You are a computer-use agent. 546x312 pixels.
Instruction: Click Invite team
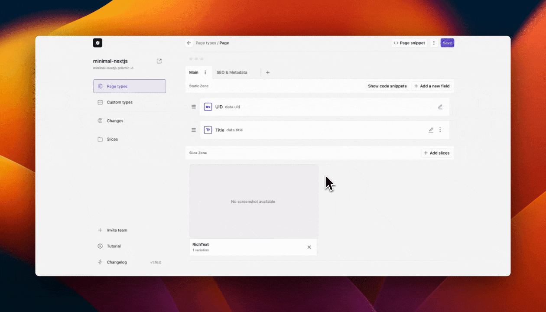tap(112, 230)
